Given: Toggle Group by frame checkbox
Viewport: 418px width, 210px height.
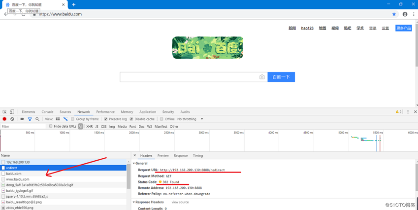Looking at the screenshot, I should click(x=72, y=119).
